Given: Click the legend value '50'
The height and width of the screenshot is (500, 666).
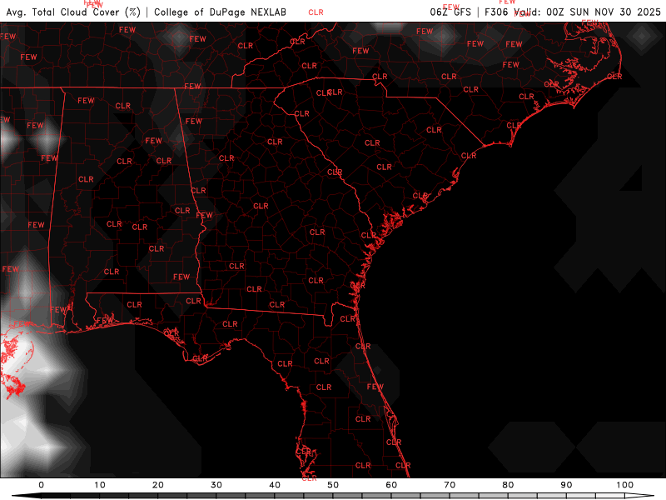Looking at the screenshot, I should pos(333,485).
